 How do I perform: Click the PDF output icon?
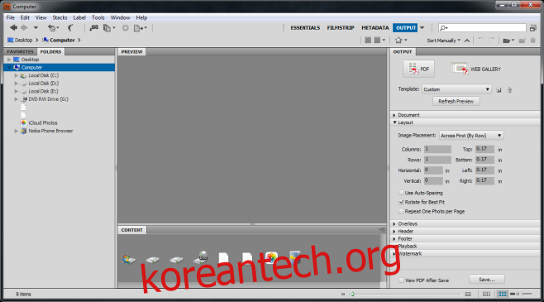pos(419,69)
